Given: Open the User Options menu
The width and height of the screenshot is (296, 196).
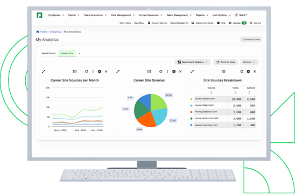Looking at the screenshot, I should point(221,15).
